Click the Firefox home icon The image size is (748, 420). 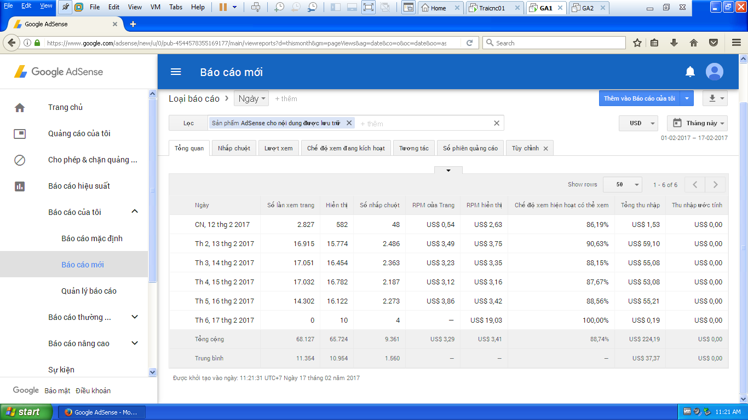(694, 43)
